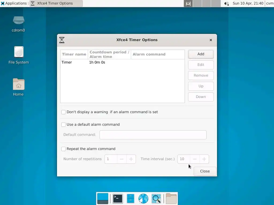Select the Xfce4 Timer Options taskbar entry
274x205 pixels.
coord(56,3)
